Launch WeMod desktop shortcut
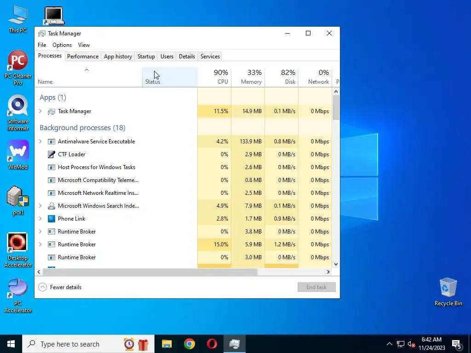This screenshot has height=353, width=471. coord(18,155)
